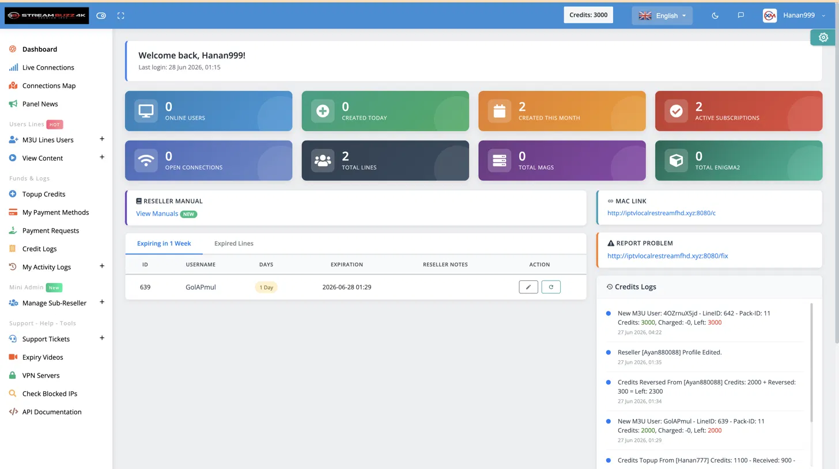Expand M3U Lines Users submenu
This screenshot has height=469, width=839.
coord(102,139)
